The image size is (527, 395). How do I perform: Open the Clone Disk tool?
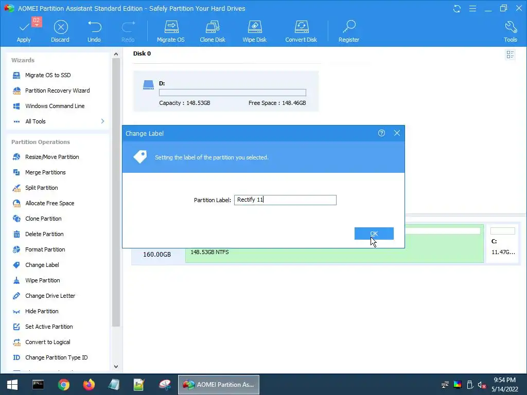click(x=213, y=32)
